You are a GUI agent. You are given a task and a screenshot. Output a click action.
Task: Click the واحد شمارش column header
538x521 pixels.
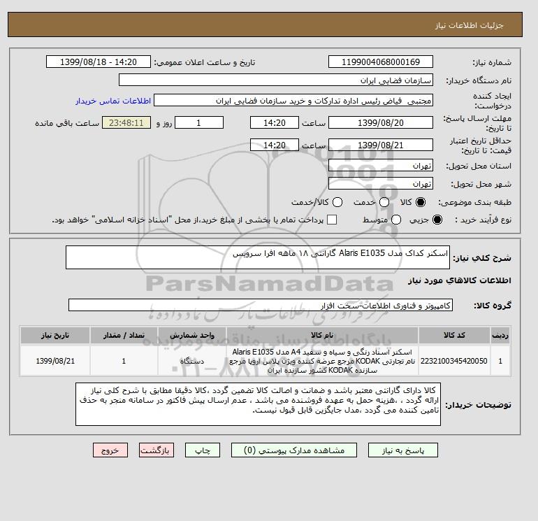pos(192,335)
